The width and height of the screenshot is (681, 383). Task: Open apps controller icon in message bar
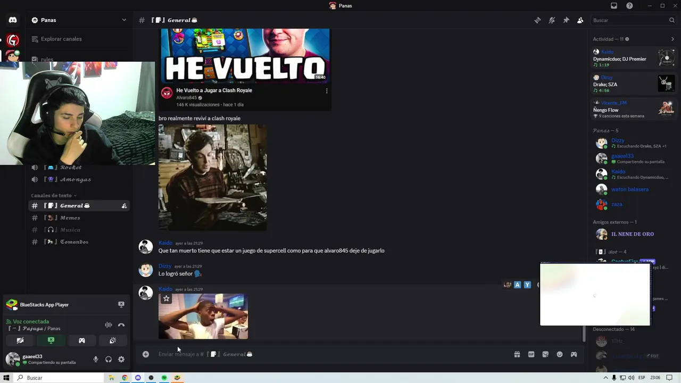click(x=574, y=354)
